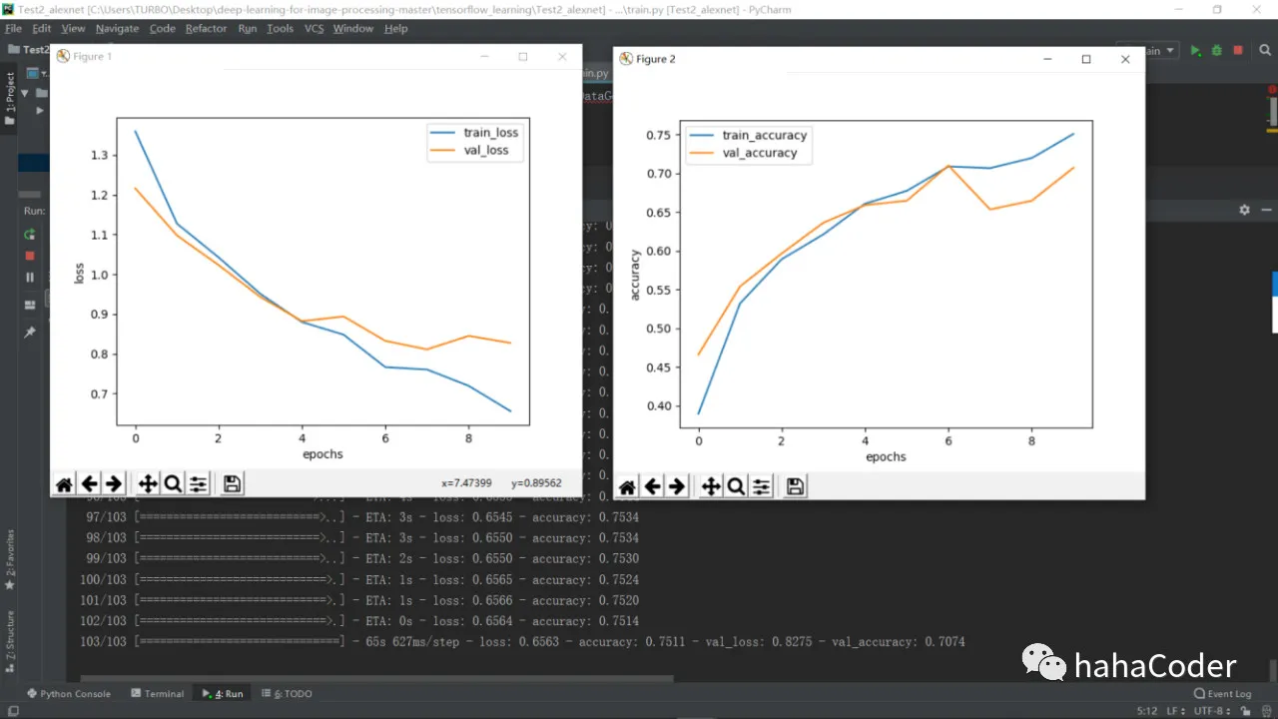This screenshot has width=1278, height=719.
Task: Click the 5:12 cursor position in the status bar
Action: [x=1146, y=710]
